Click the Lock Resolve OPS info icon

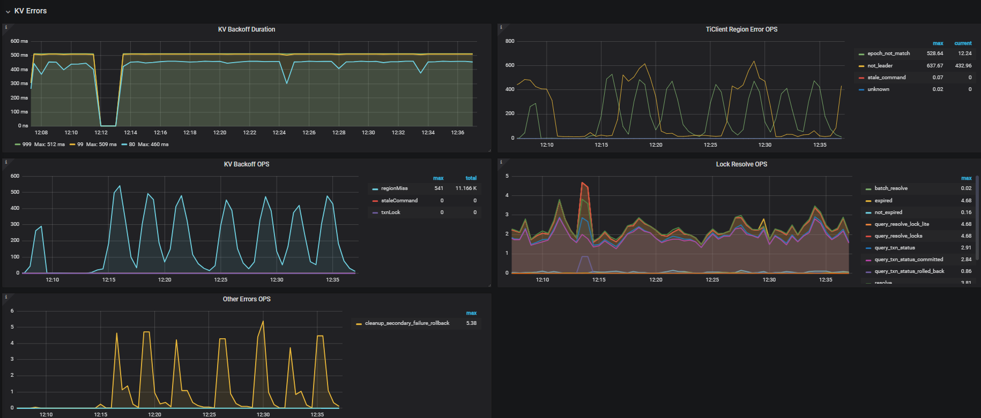click(501, 162)
